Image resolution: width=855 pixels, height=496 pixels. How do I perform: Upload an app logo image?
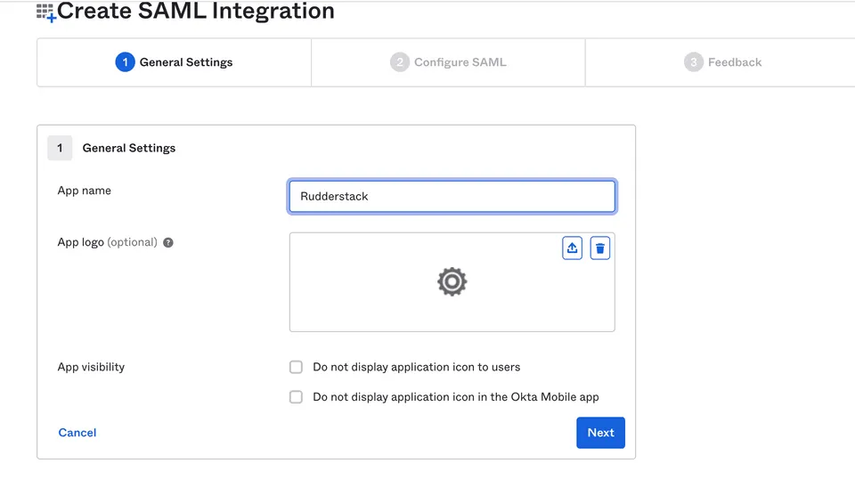click(572, 248)
